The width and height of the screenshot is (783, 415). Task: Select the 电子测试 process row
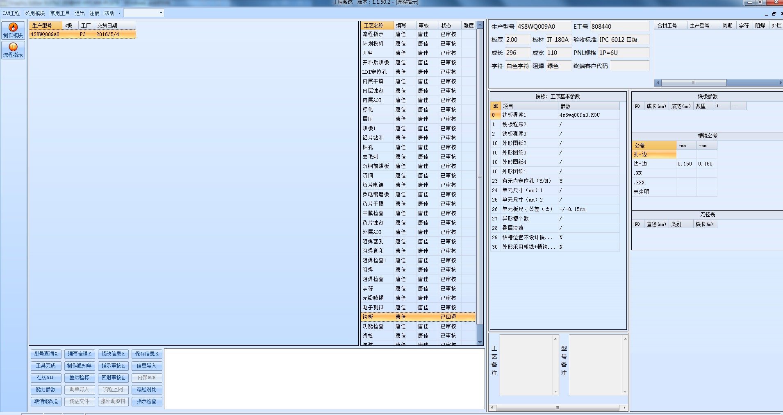(x=418, y=308)
